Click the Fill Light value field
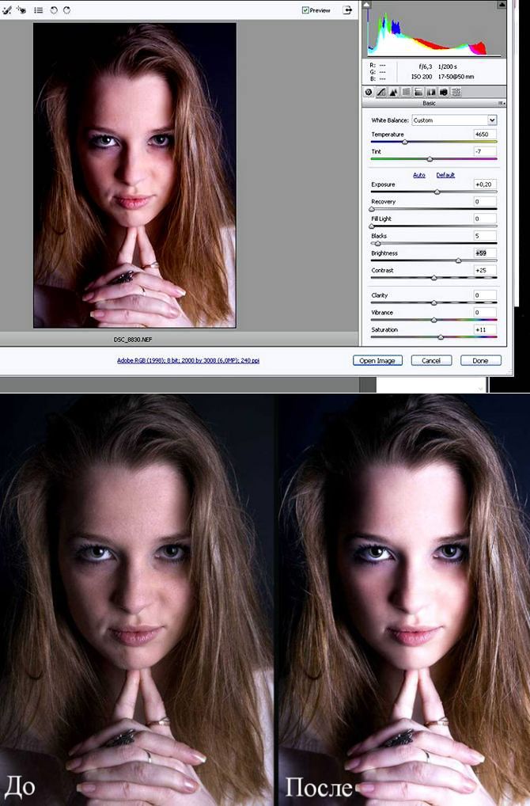This screenshot has width=530, height=806. (x=485, y=219)
